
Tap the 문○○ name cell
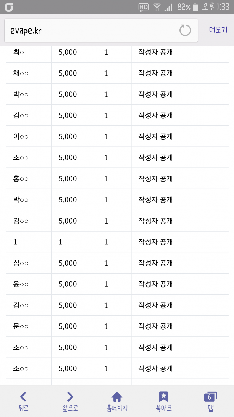click(x=21, y=326)
